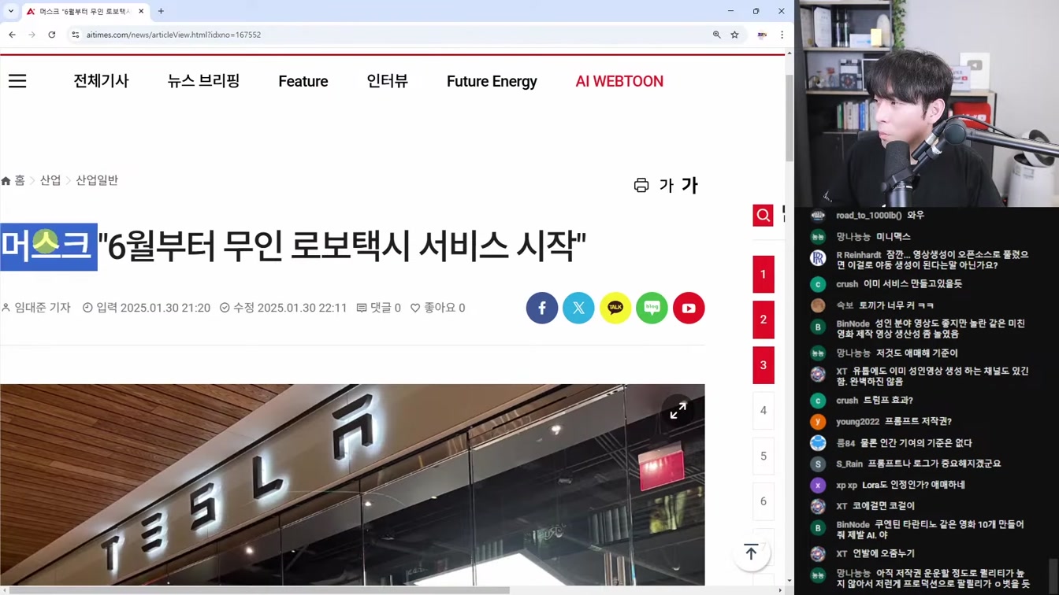Share article via KakaoTalk
This screenshot has width=1059, height=595.
click(x=615, y=308)
